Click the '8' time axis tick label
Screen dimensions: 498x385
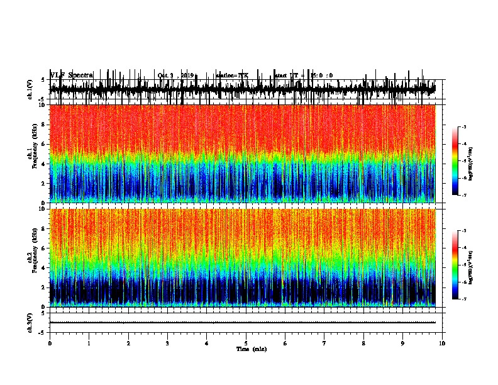(x=363, y=343)
